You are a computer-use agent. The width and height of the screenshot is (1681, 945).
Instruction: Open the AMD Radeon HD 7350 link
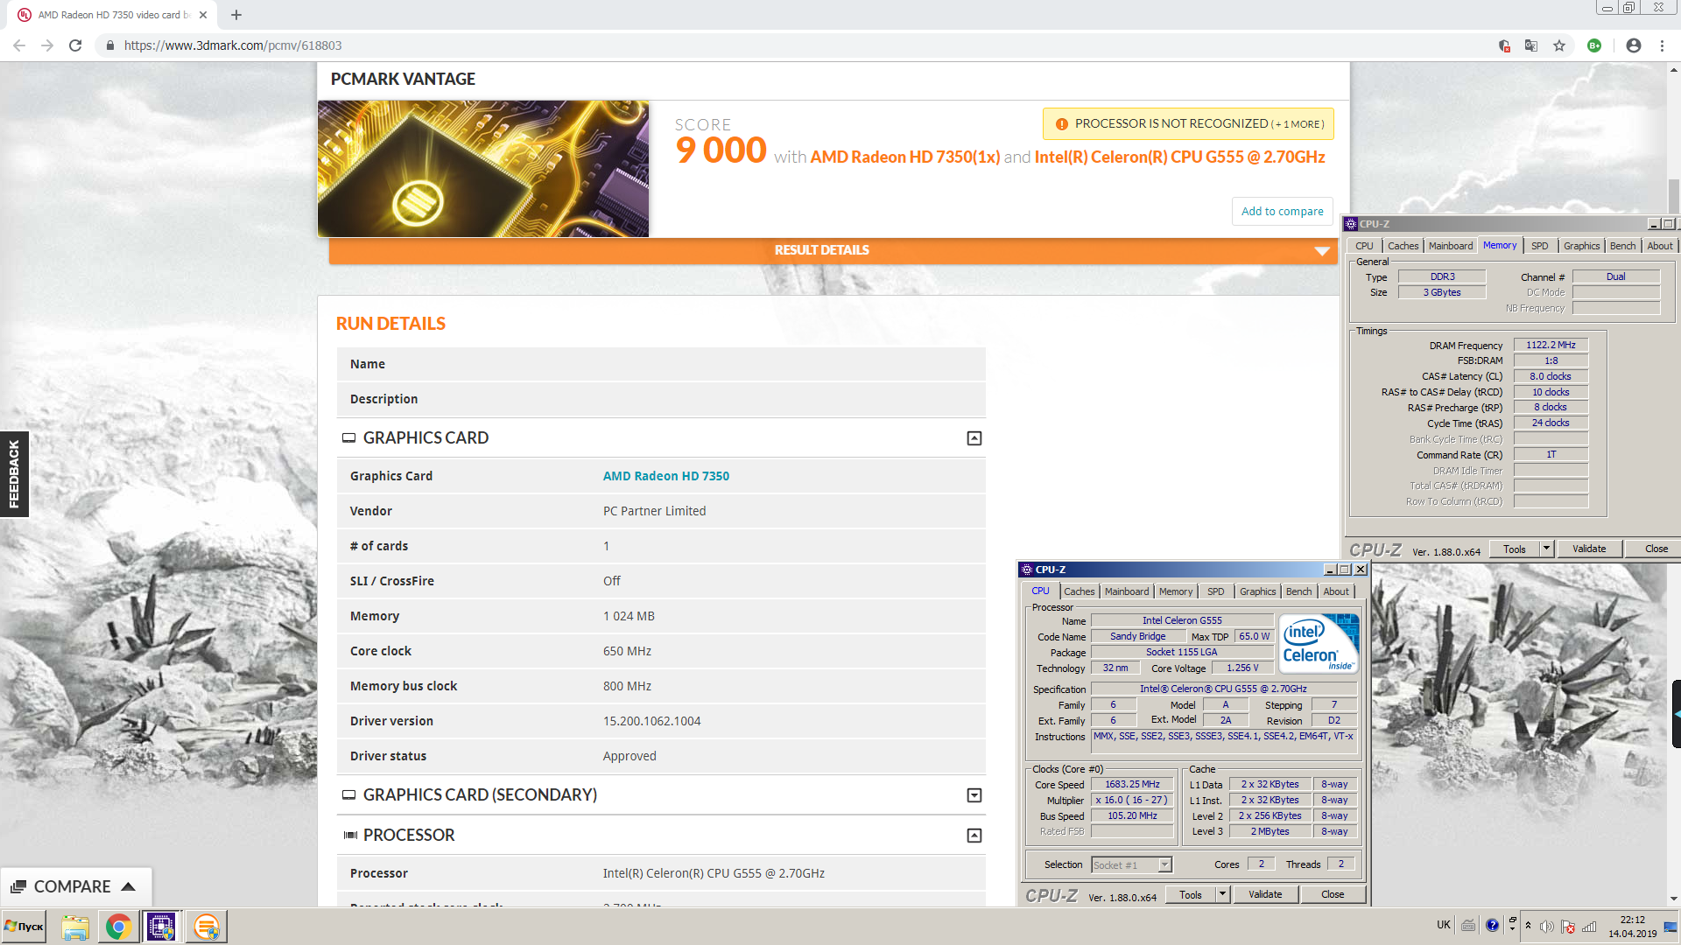[666, 476]
